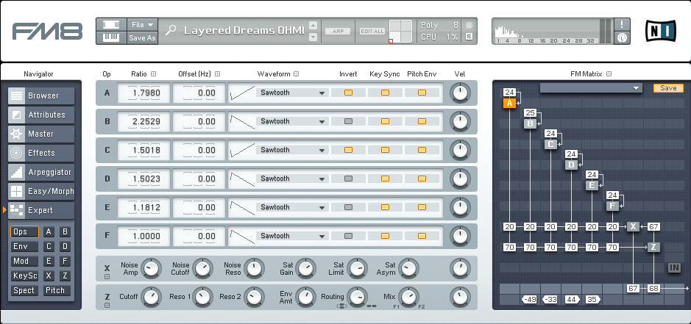The width and height of the screenshot is (691, 324).
Task: Open the Effects navigator page
Action: point(41,154)
